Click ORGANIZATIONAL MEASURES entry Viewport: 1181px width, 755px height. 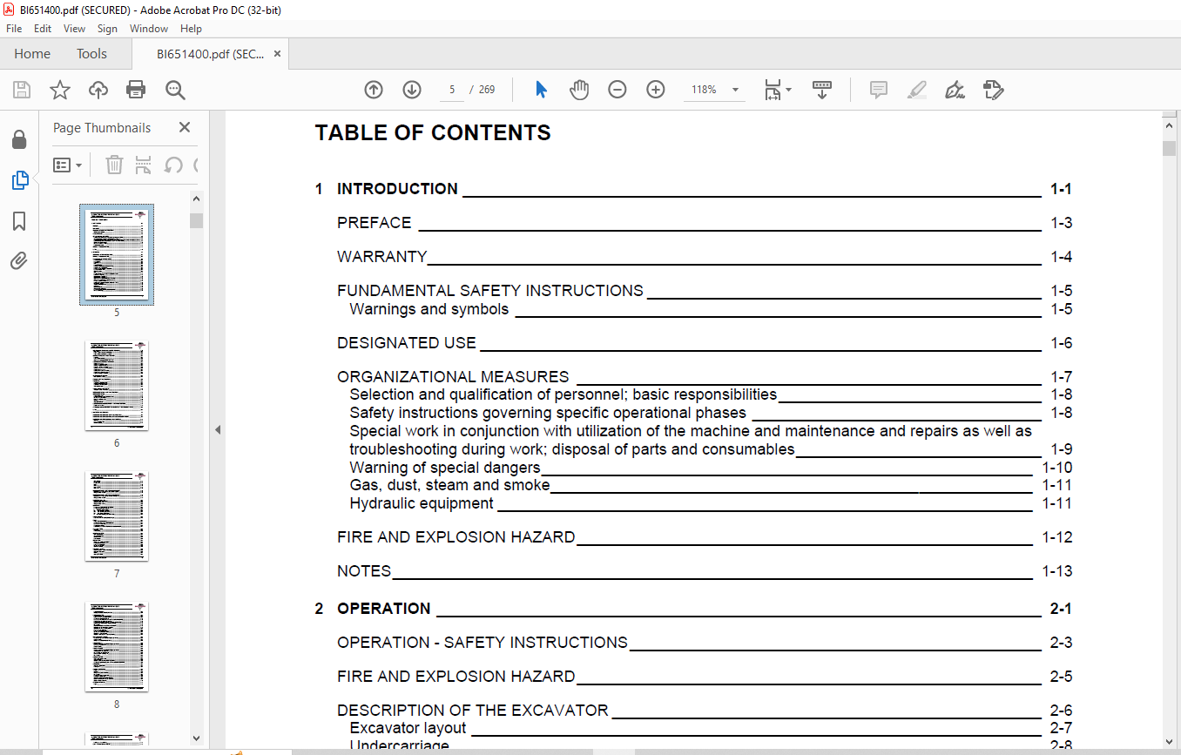(705, 377)
